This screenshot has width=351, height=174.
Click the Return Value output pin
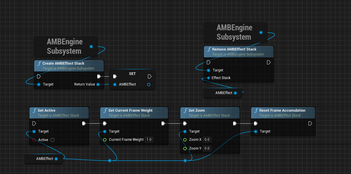tap(98, 84)
